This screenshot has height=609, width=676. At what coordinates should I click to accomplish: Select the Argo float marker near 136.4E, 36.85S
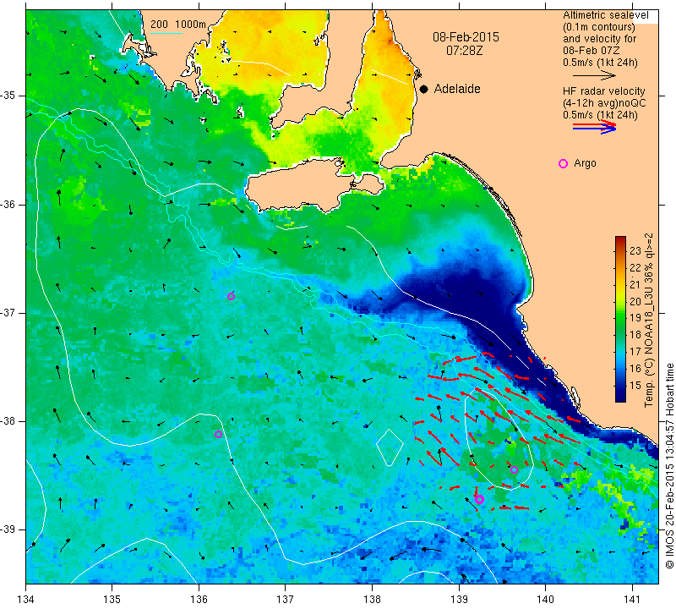pos(231,296)
